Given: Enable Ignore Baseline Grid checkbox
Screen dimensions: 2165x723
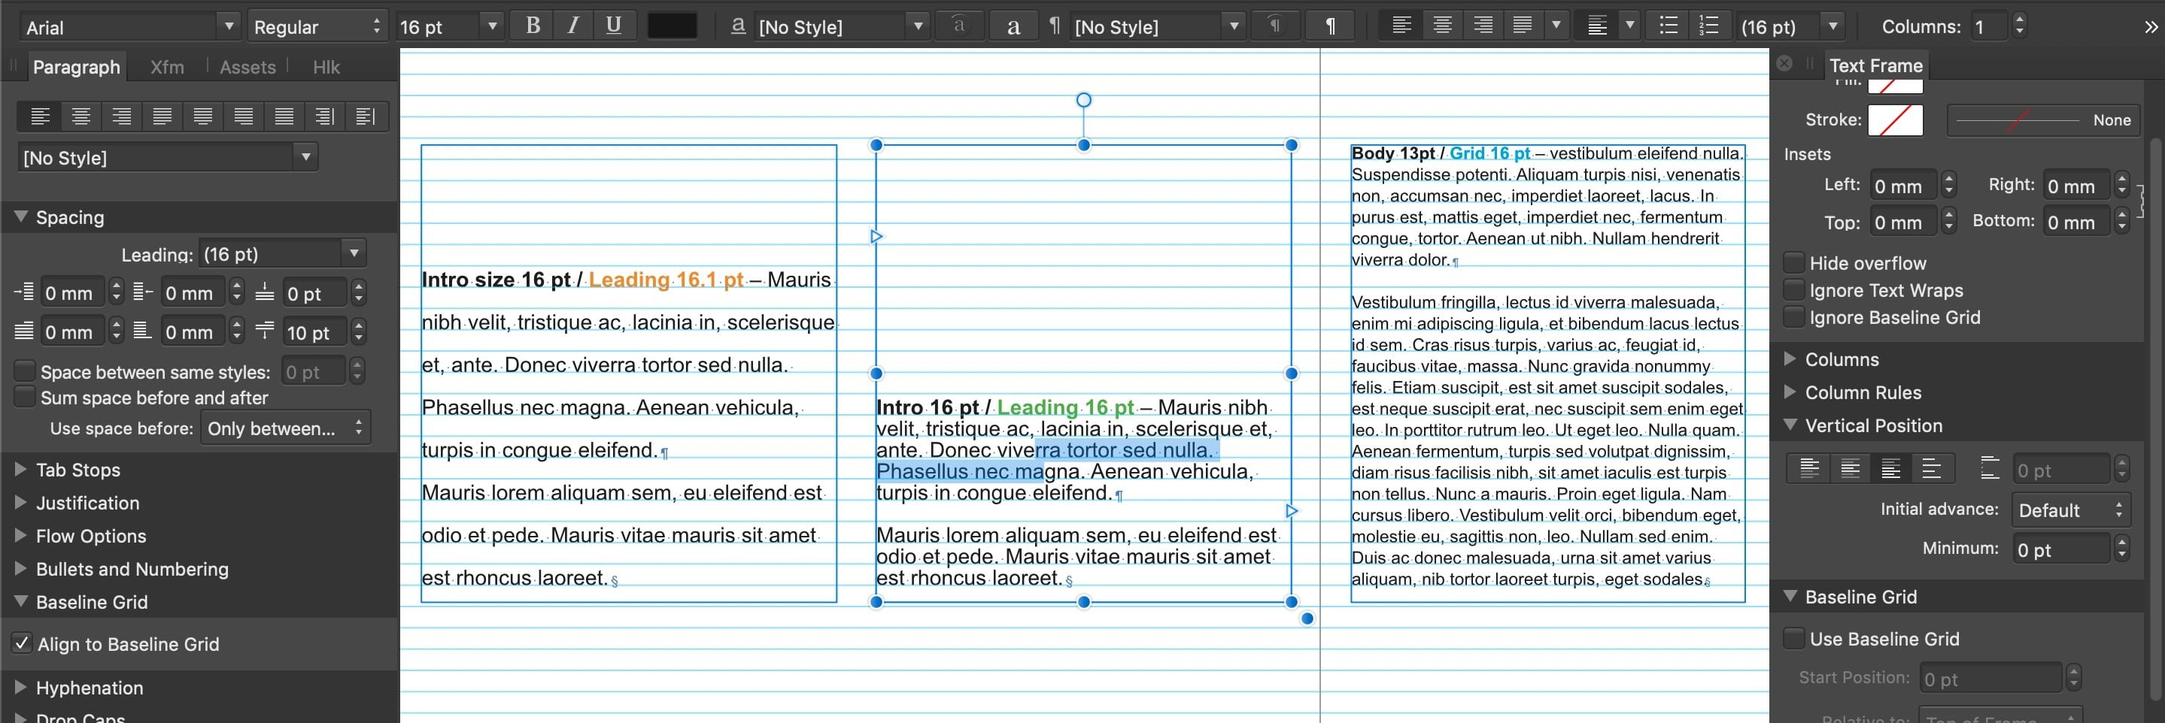Looking at the screenshot, I should coord(1793,316).
